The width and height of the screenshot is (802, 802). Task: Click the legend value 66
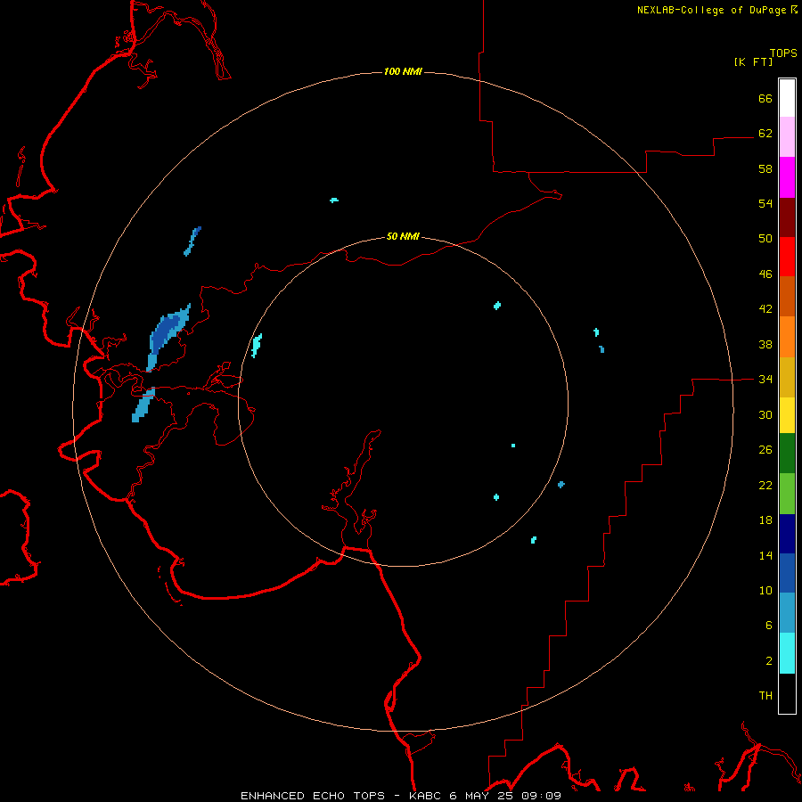pyautogui.click(x=765, y=98)
